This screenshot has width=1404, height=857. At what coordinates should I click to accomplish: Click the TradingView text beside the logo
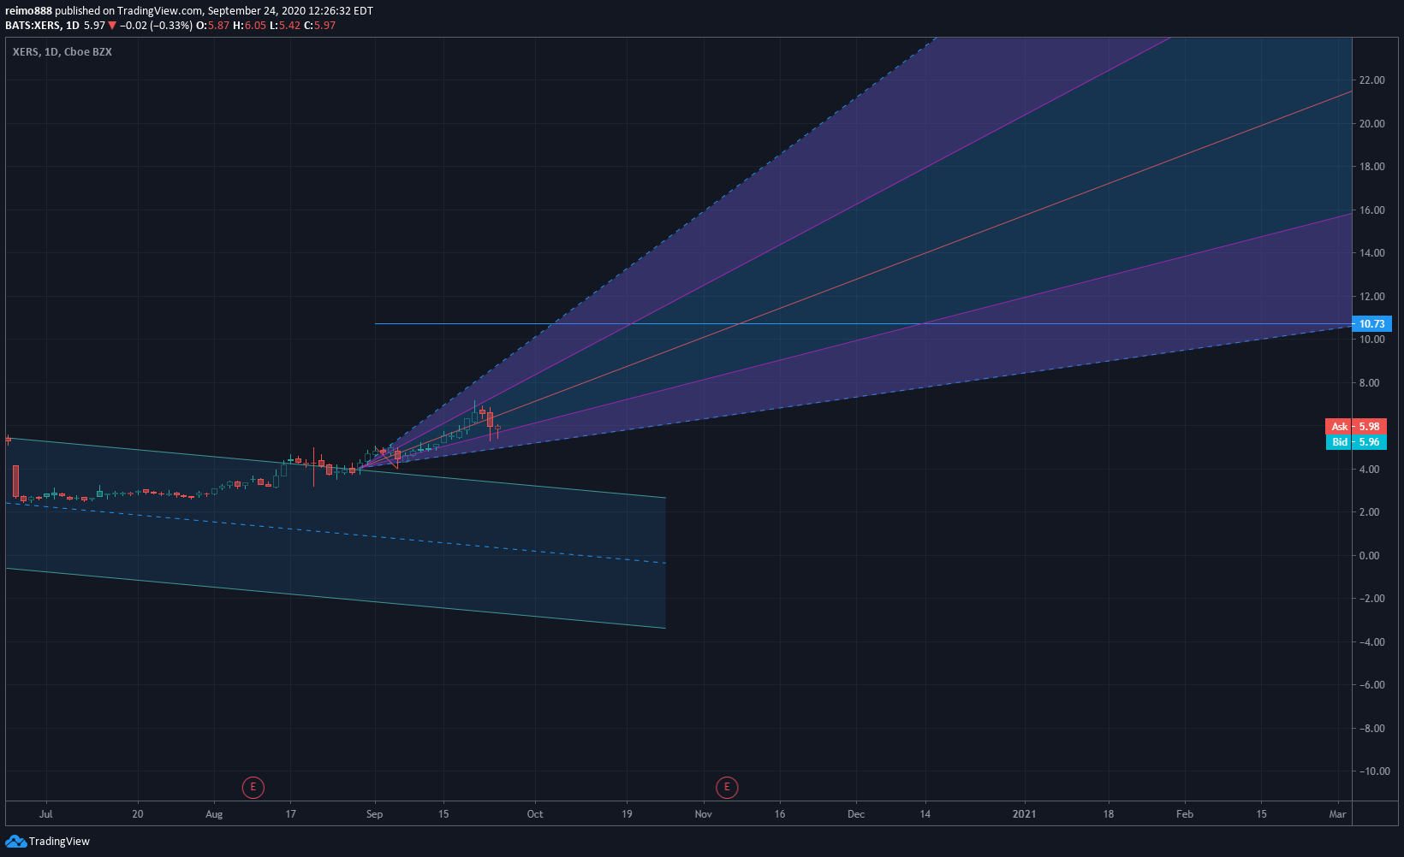[x=59, y=842]
